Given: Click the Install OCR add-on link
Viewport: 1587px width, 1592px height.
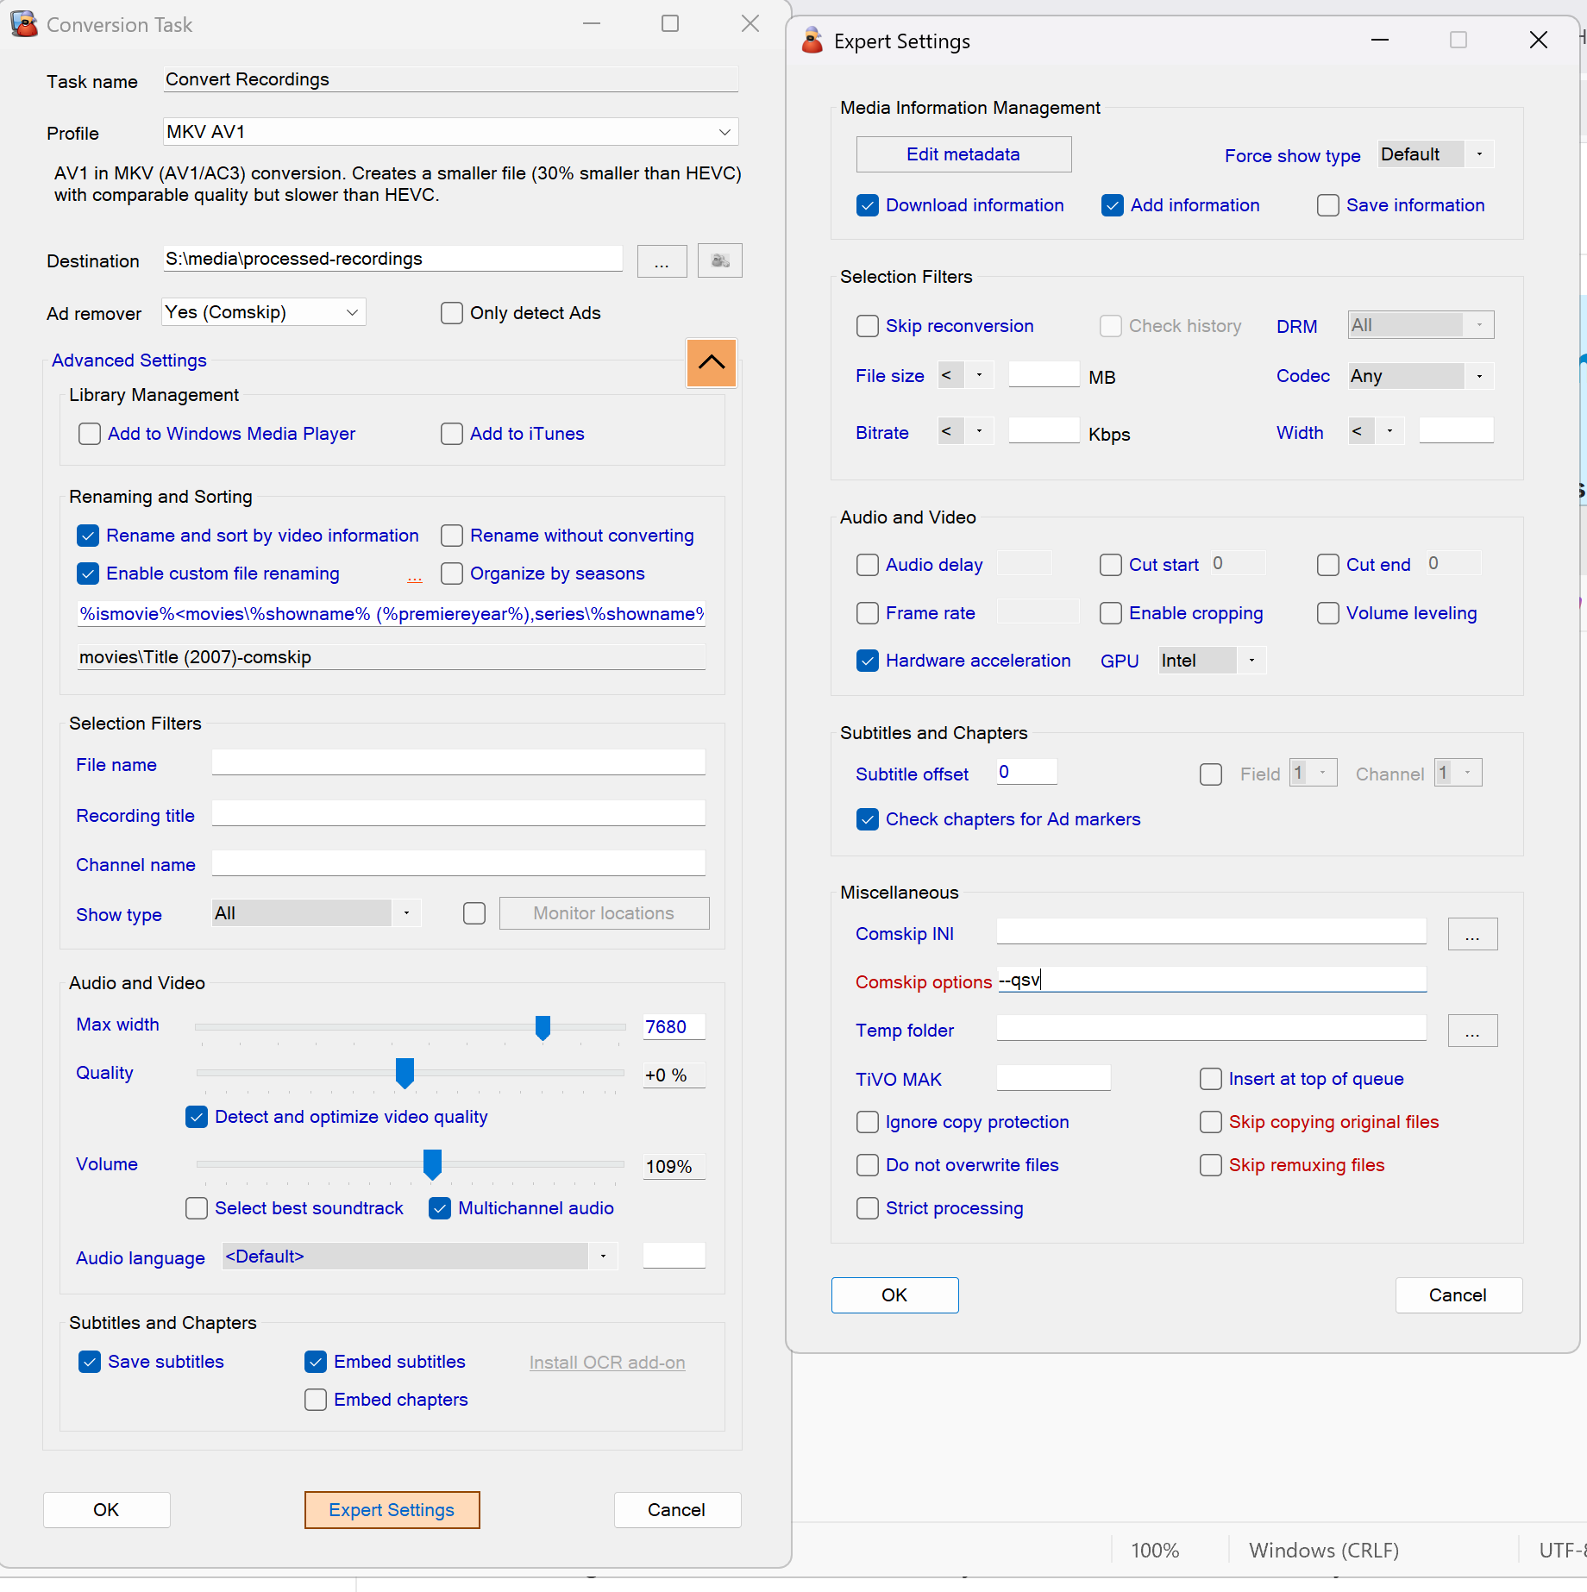Looking at the screenshot, I should pyautogui.click(x=606, y=1363).
